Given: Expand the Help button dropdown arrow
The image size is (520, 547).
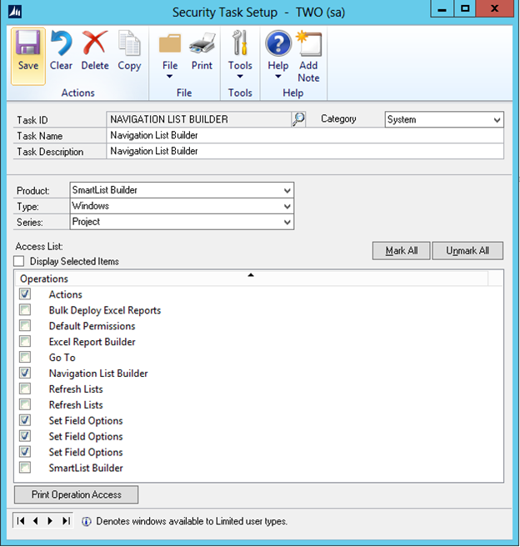Looking at the screenshot, I should click(x=277, y=77).
